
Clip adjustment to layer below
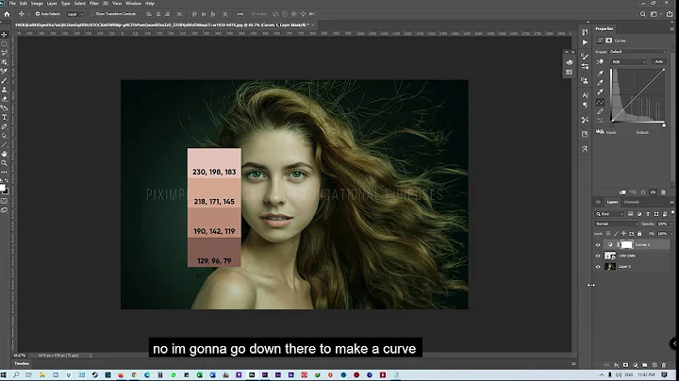[622, 192]
